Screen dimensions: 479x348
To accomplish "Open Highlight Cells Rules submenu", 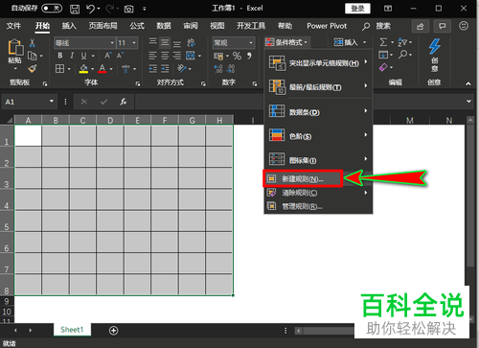I will [x=318, y=62].
